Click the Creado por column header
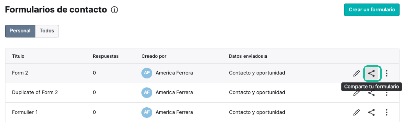Image resolution: width=414 pixels, height=128 pixels. tap(154, 56)
